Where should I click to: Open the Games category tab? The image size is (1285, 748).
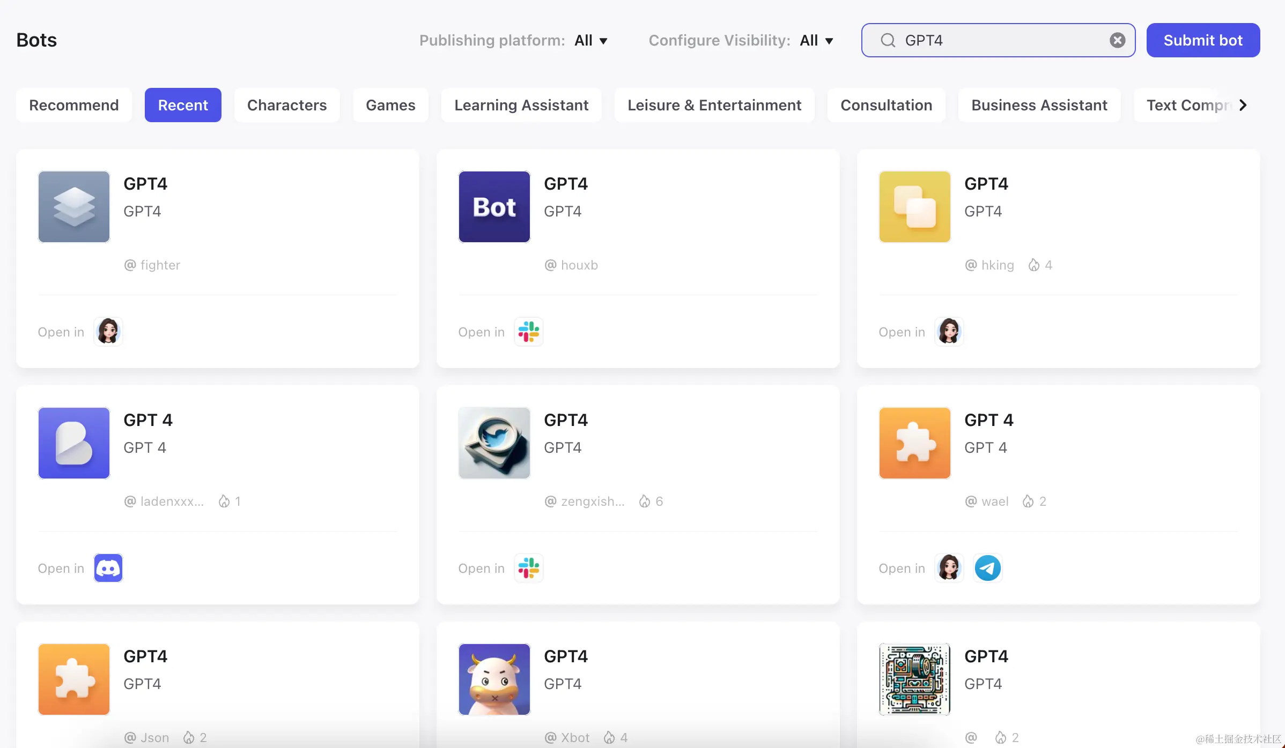pyautogui.click(x=390, y=105)
